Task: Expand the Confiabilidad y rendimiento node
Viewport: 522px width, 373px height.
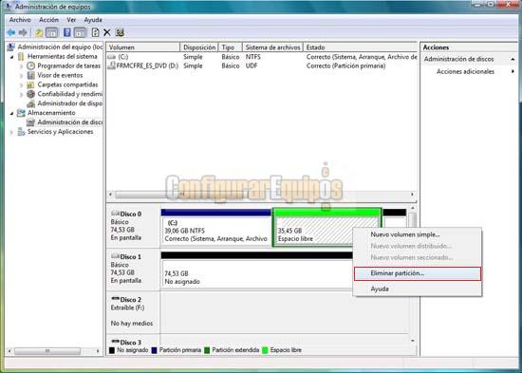Action: click(x=22, y=94)
